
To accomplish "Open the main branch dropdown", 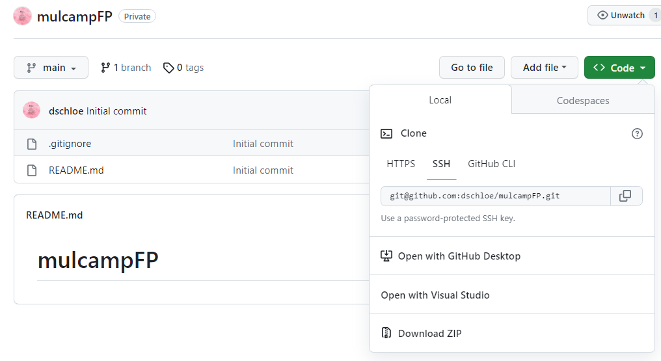I will point(51,68).
